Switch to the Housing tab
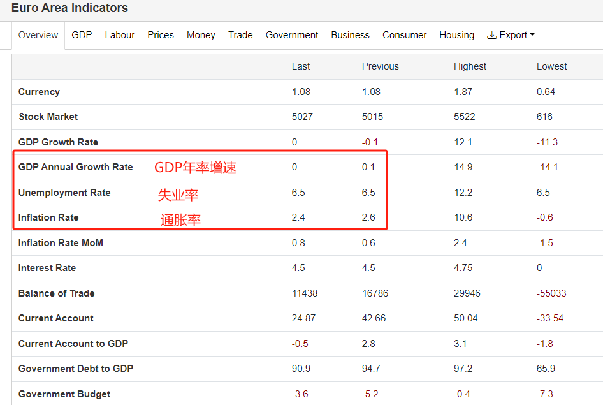 [x=456, y=35]
